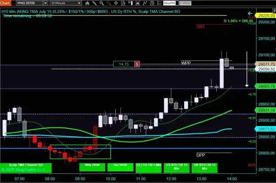This screenshot has height=183, width=276.
Task: Click the Wkly VWAP green button
Action: coord(92,167)
